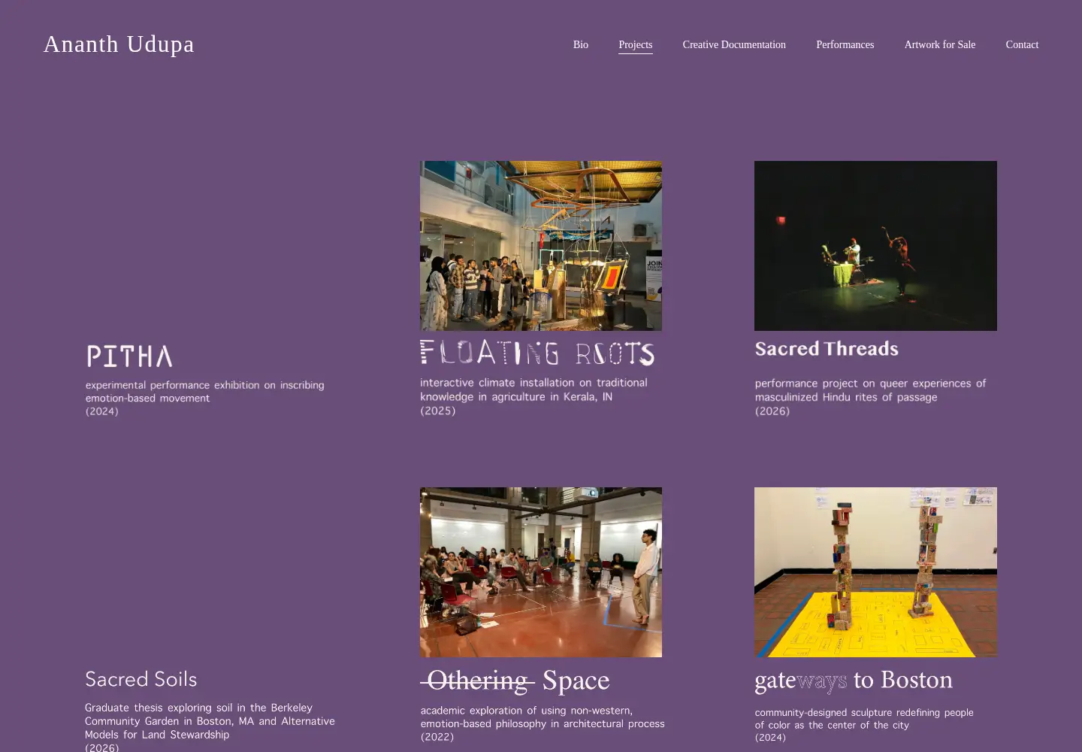Go to the Bio page
This screenshot has height=752, width=1082.
581,45
